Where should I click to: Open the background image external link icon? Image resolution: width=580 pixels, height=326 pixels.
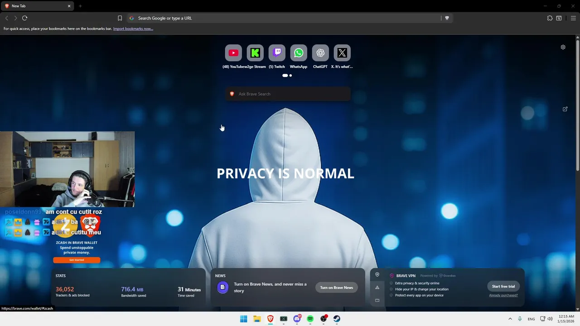(x=565, y=109)
